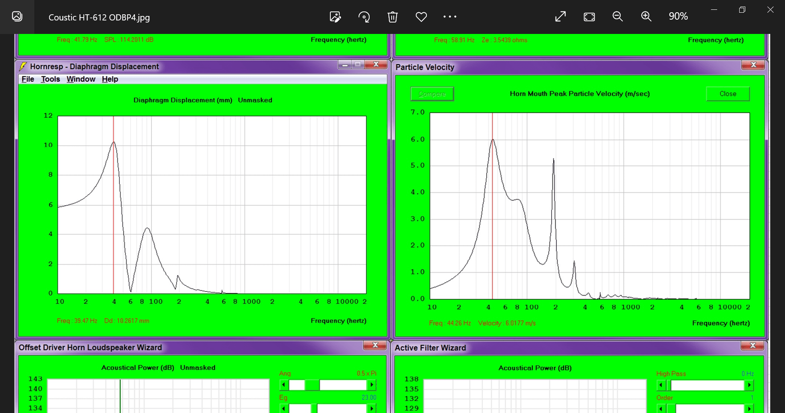Image resolution: width=785 pixels, height=413 pixels.
Task: Click the fit to window icon
Action: 589,17
